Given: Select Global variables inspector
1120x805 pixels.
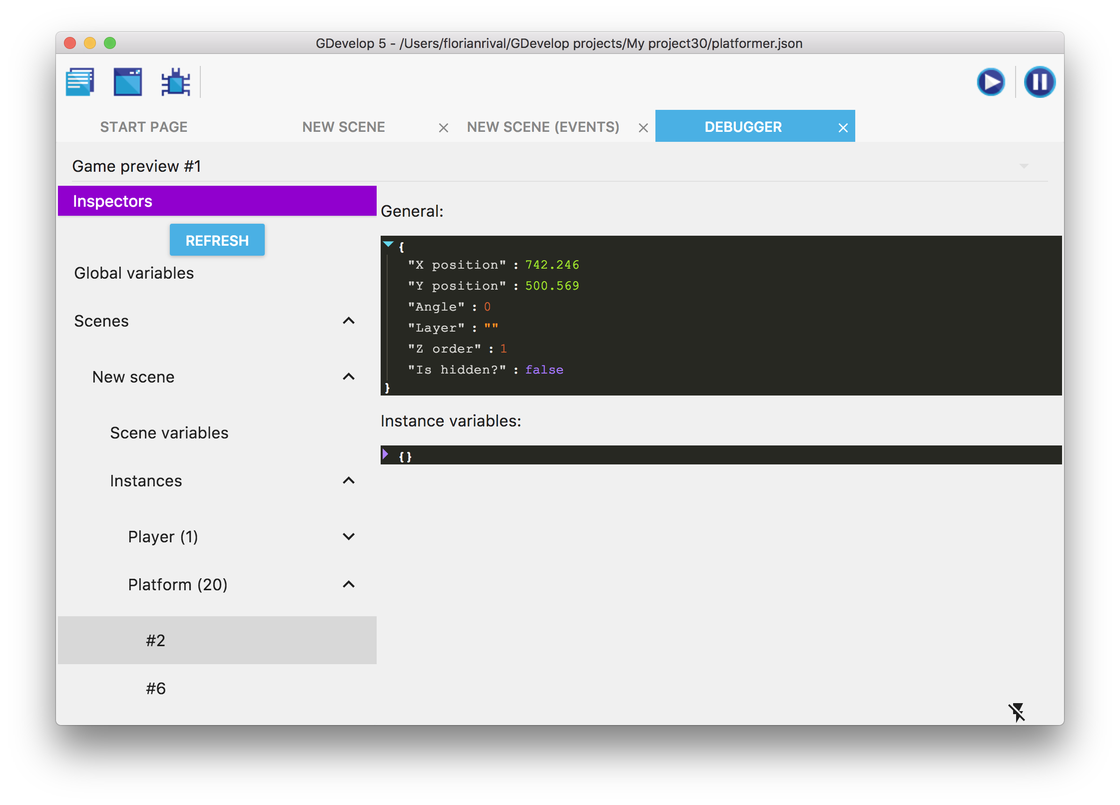Looking at the screenshot, I should tap(134, 273).
